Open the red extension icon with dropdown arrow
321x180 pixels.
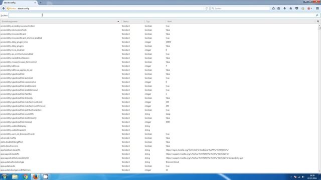coord(309,8)
